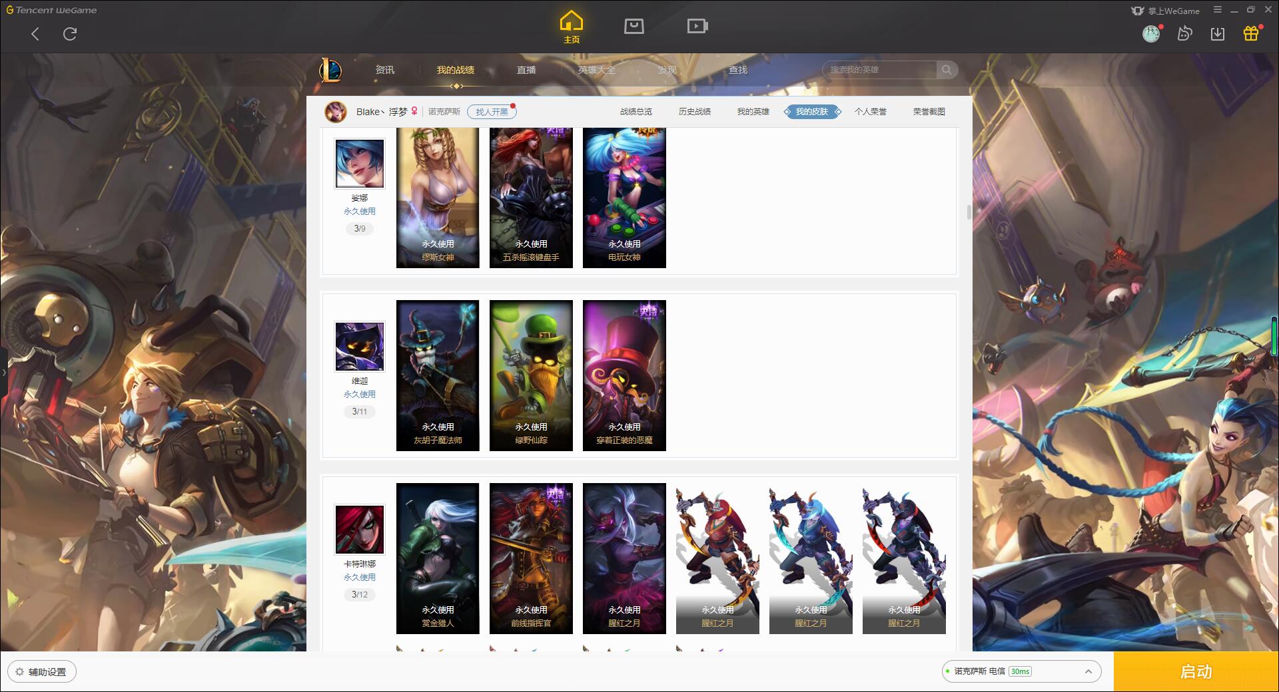Viewport: 1279px width, 692px height.
Task: Open the video live icon
Action: [697, 26]
